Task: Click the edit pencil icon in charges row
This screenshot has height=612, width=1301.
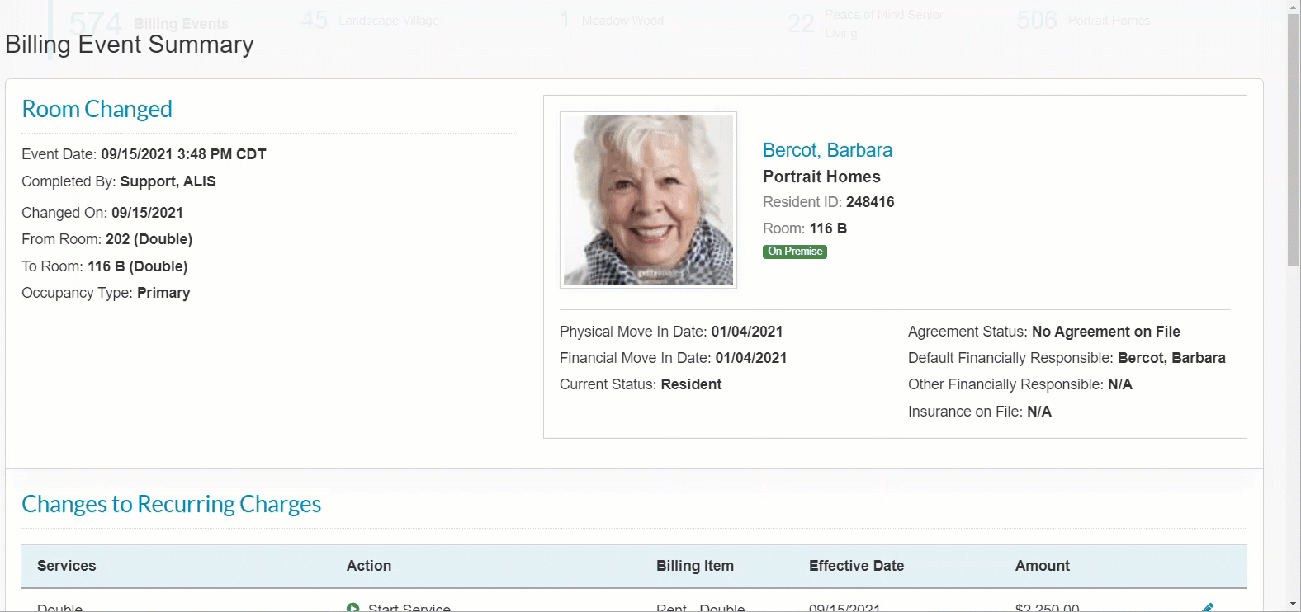Action: click(1207, 607)
